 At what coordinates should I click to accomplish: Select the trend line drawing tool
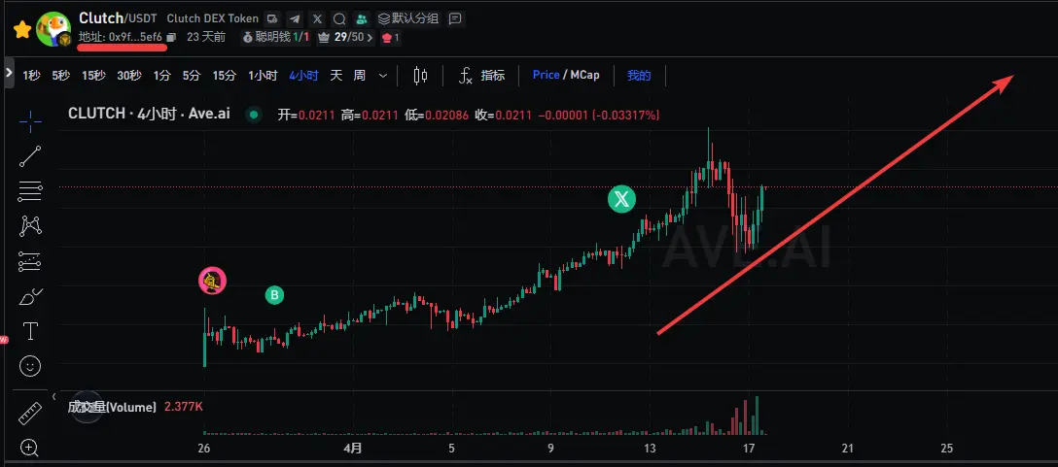pyautogui.click(x=30, y=156)
